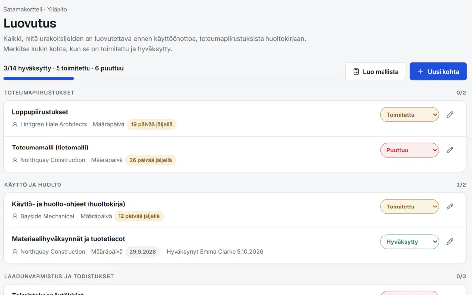The width and height of the screenshot is (472, 295).
Task: Open status dropdown for Loppupiirustukset
Action: point(410,115)
